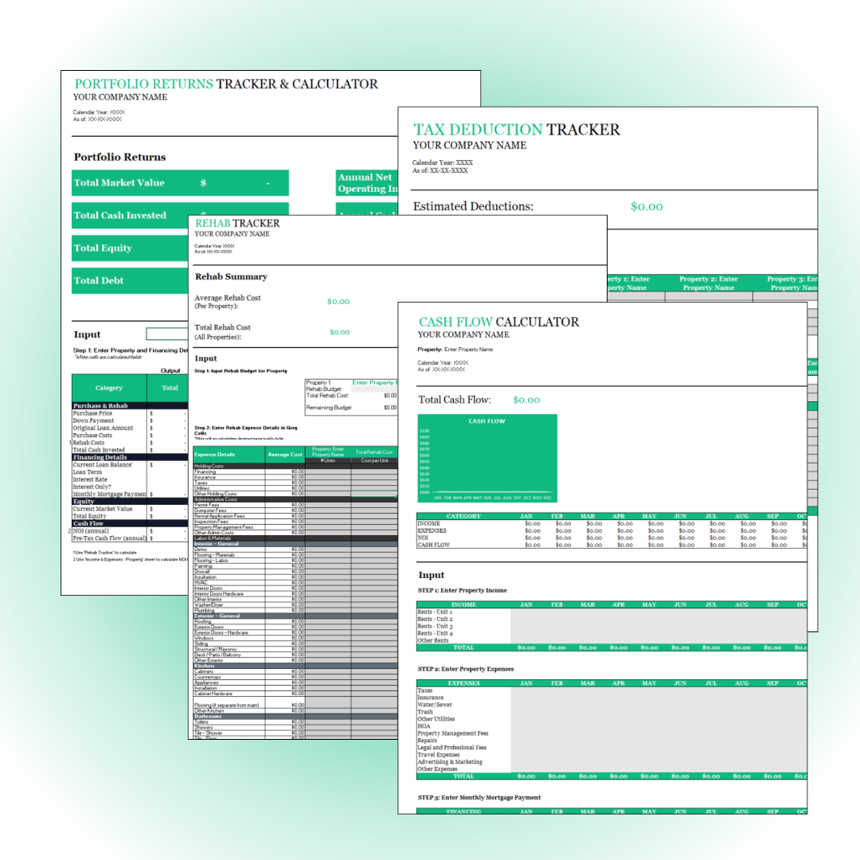The width and height of the screenshot is (860, 860).
Task: Click the green-outlined box beside Portfolio 'Input'
Action: 167,334
